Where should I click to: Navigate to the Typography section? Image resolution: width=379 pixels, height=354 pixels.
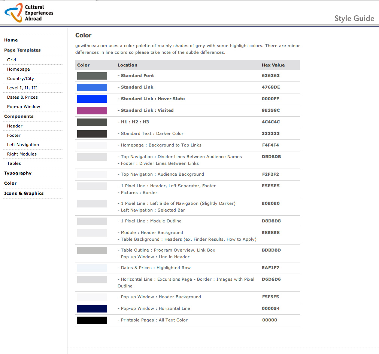click(18, 173)
